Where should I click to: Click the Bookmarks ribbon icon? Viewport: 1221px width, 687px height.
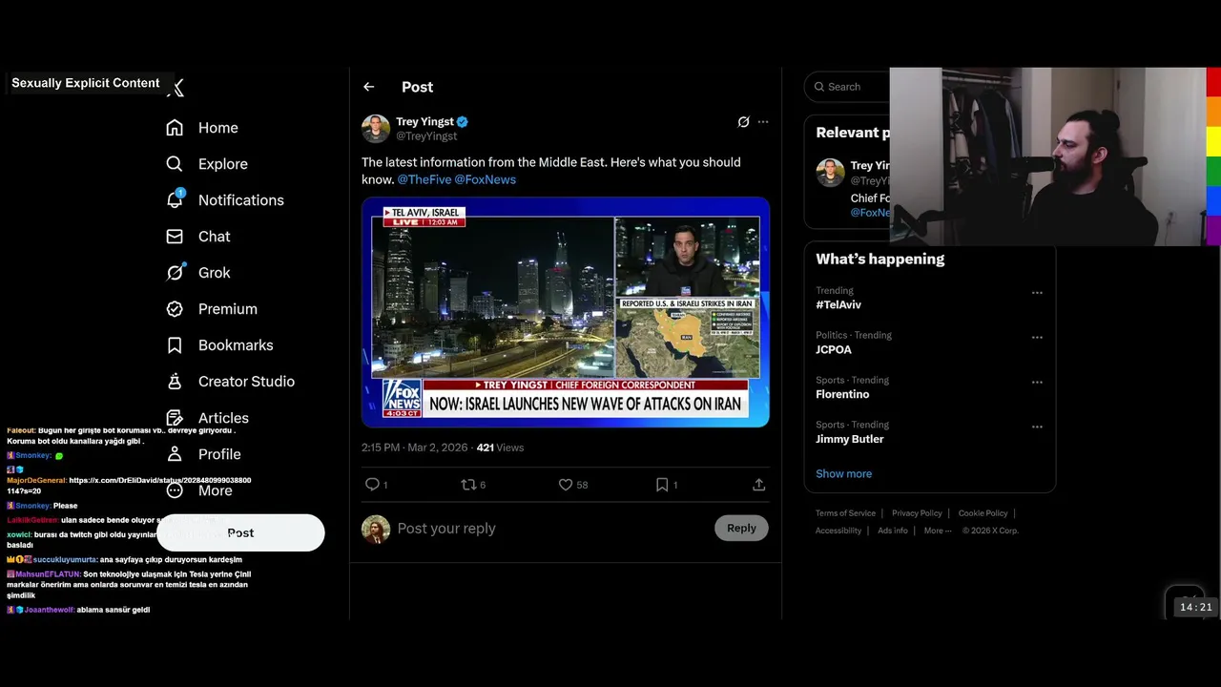(175, 345)
